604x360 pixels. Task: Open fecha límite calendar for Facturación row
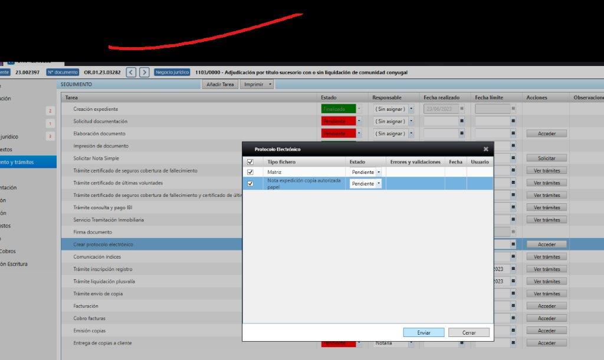[x=513, y=306]
